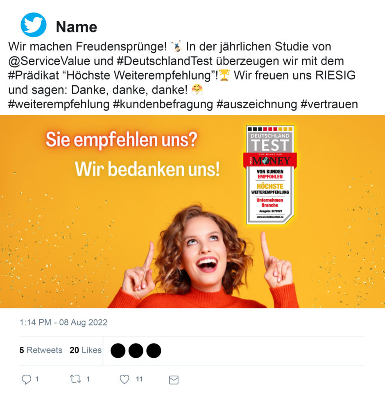Click the retweet arrows icon

click(x=75, y=379)
